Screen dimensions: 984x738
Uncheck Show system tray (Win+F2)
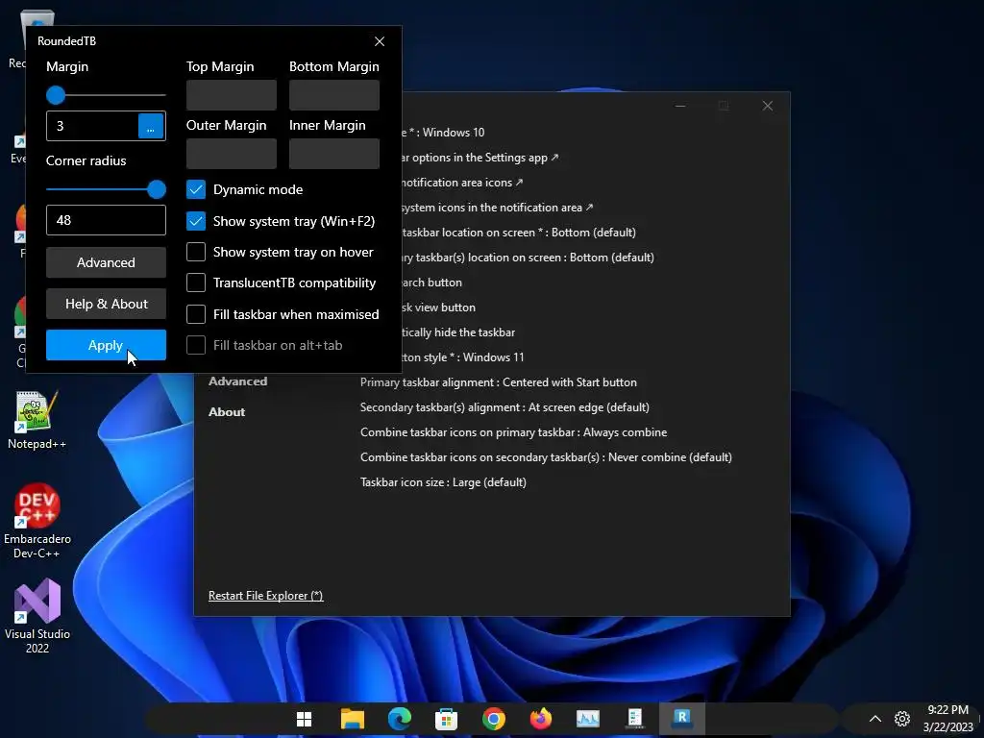[196, 221]
